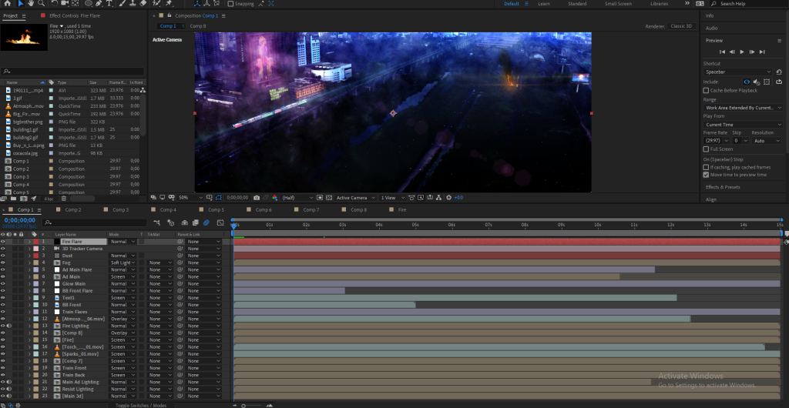Select the Eraser tool
789x408 pixels.
point(144,4)
